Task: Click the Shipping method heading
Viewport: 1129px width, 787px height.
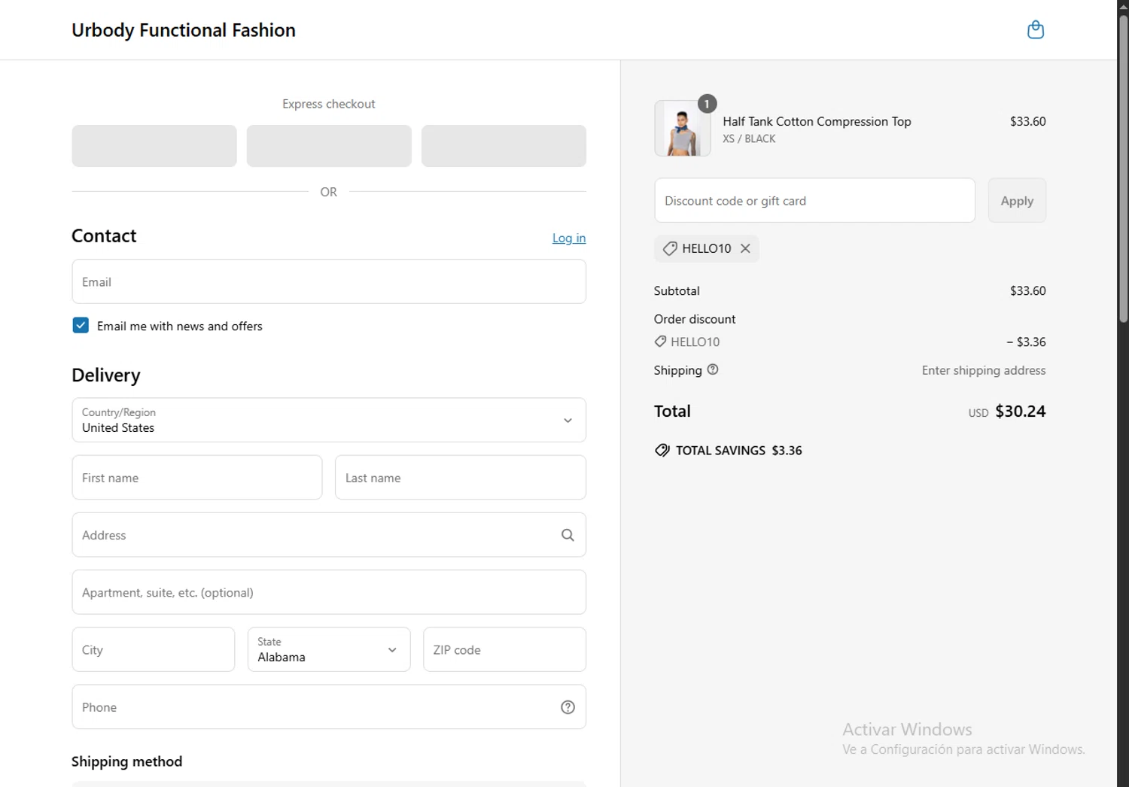Action: 126,761
